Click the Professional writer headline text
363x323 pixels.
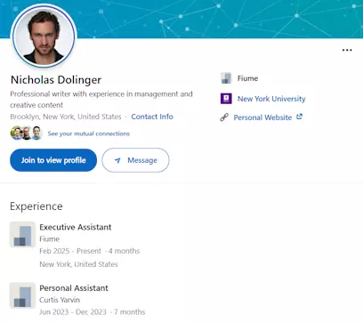(101, 100)
